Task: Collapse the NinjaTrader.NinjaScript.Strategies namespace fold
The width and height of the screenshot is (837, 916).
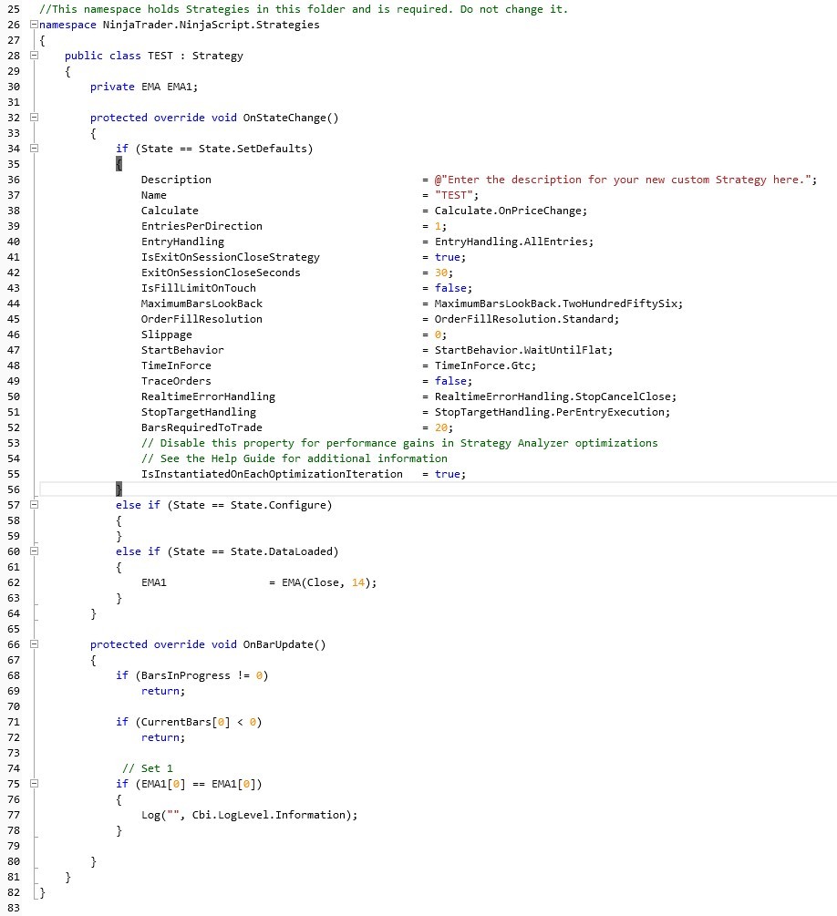Action: click(34, 25)
